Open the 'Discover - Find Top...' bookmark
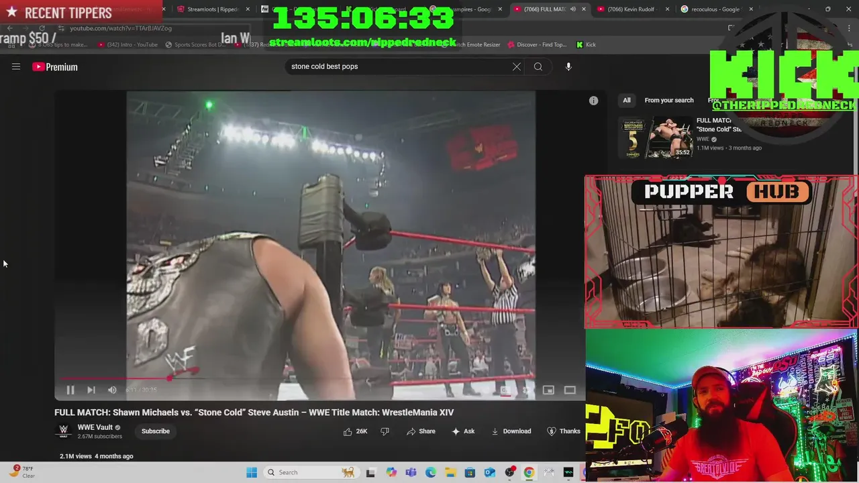This screenshot has width=859, height=483. click(537, 45)
